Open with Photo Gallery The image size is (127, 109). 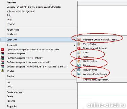coord(90,61)
